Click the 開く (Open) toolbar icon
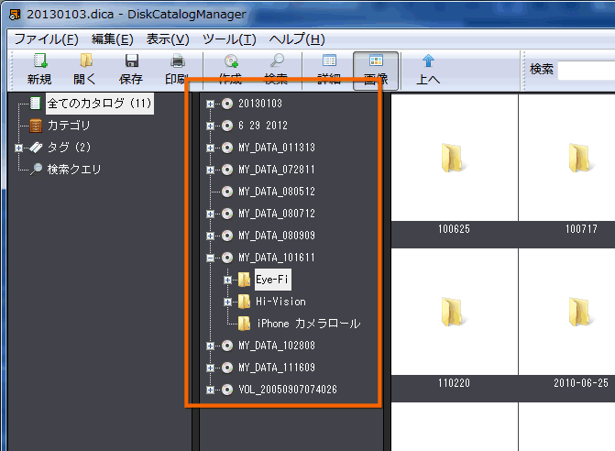The image size is (615, 451). (x=85, y=60)
